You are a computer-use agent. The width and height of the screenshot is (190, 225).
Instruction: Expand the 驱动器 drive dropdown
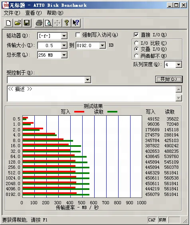(64, 36)
